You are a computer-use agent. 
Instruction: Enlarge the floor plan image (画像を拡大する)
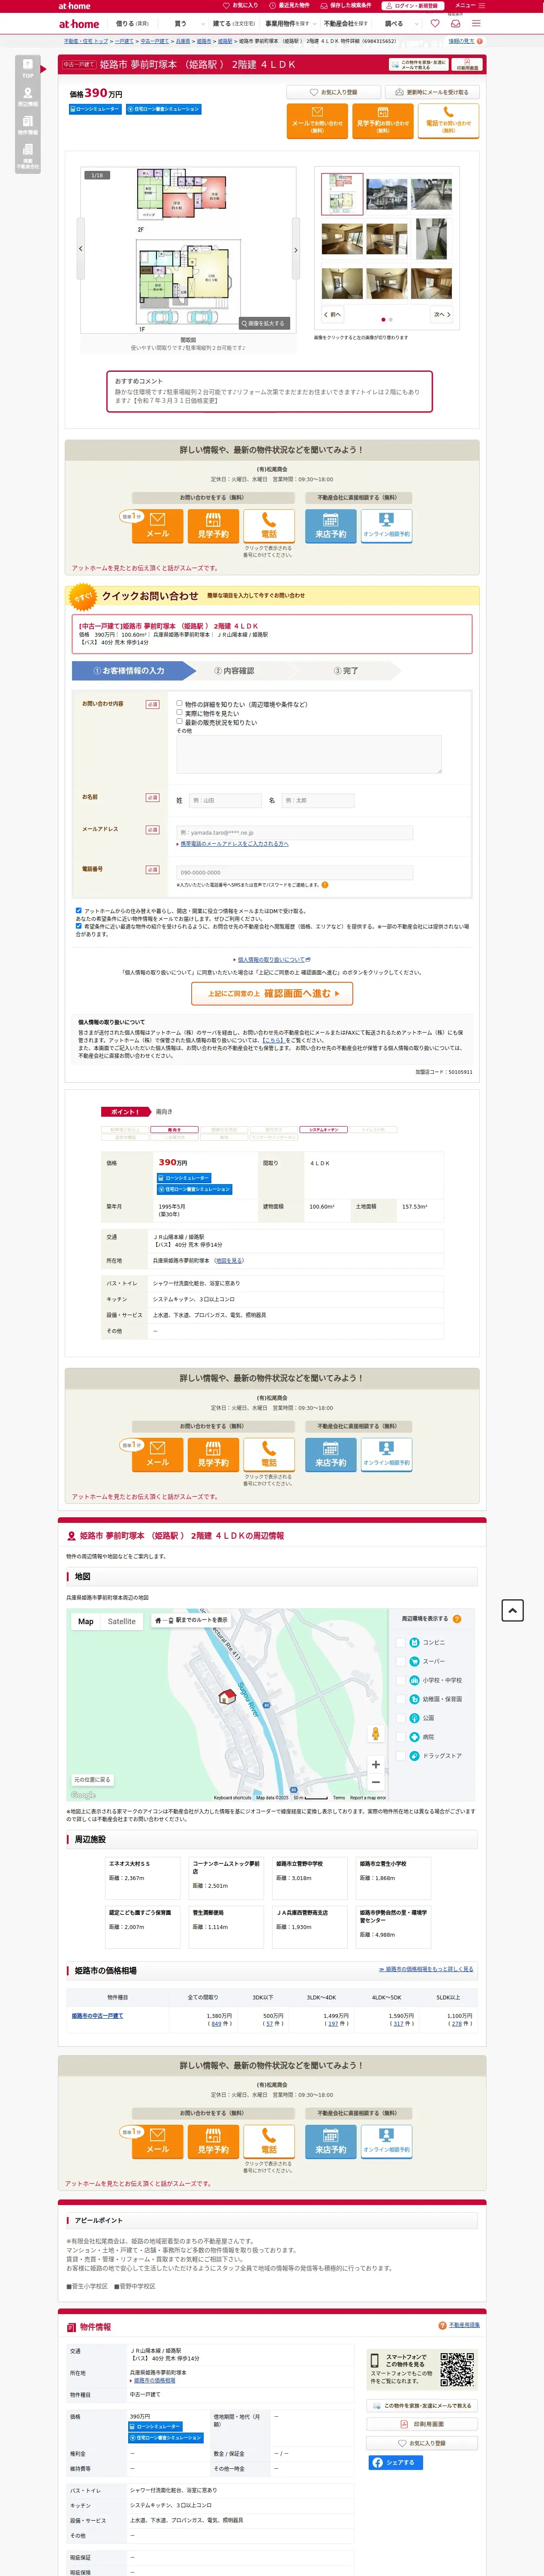(x=264, y=323)
